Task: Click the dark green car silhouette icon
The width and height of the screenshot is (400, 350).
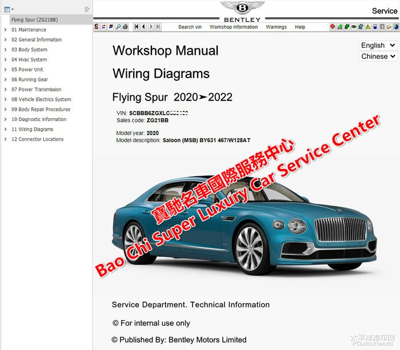Action: click(x=354, y=26)
